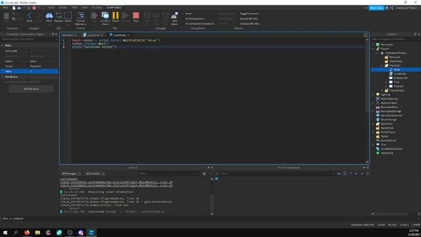Select Workspace in Explorer
This screenshot has height=237, width=421.
point(386,45)
